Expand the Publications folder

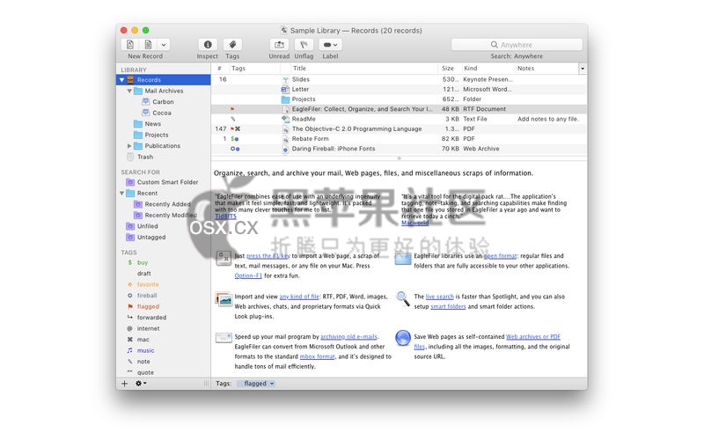point(129,146)
